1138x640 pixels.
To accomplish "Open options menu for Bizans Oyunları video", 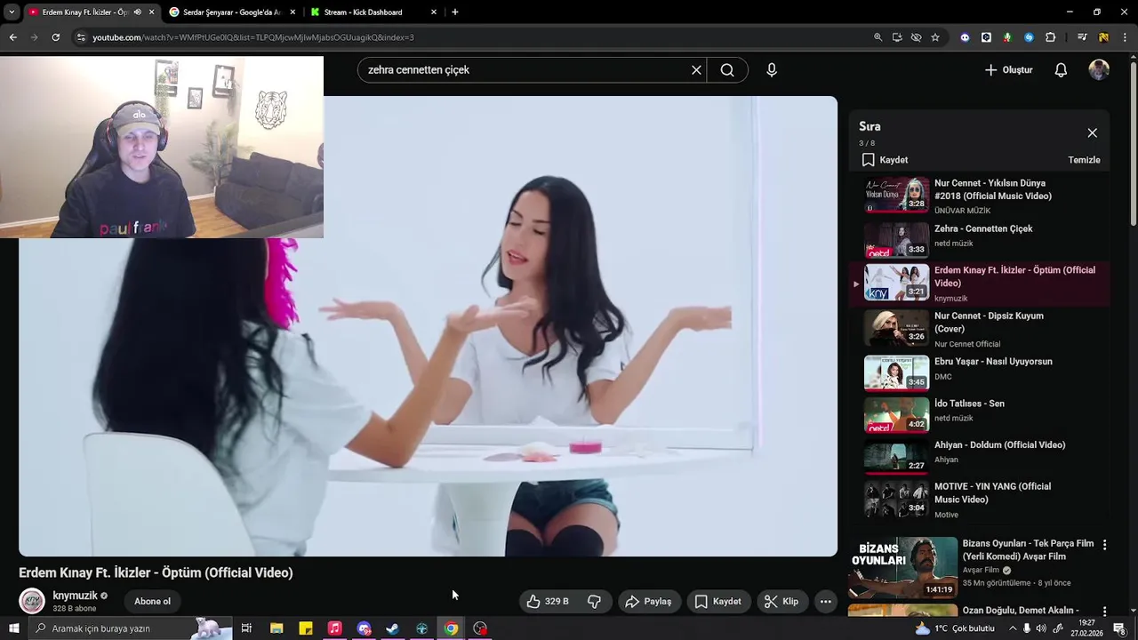I will pos(1104,545).
